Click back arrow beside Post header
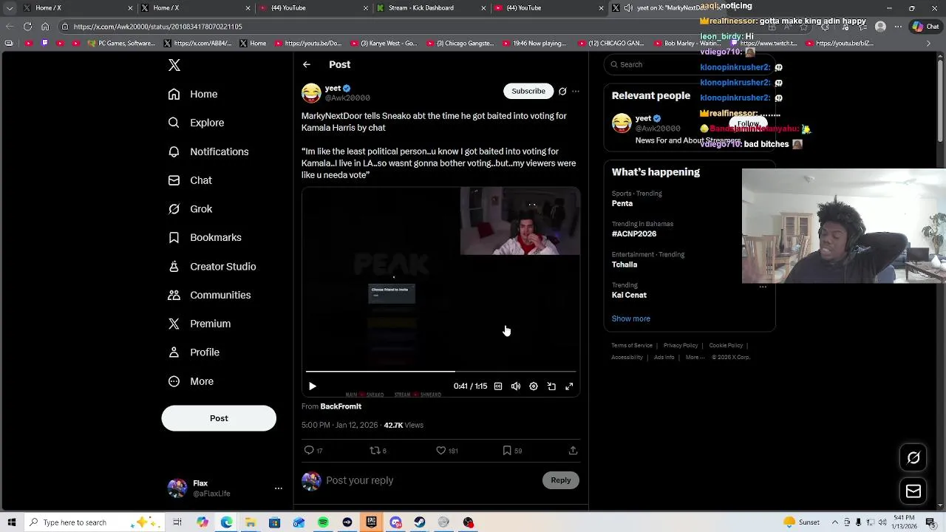The image size is (946, 532). [x=307, y=64]
